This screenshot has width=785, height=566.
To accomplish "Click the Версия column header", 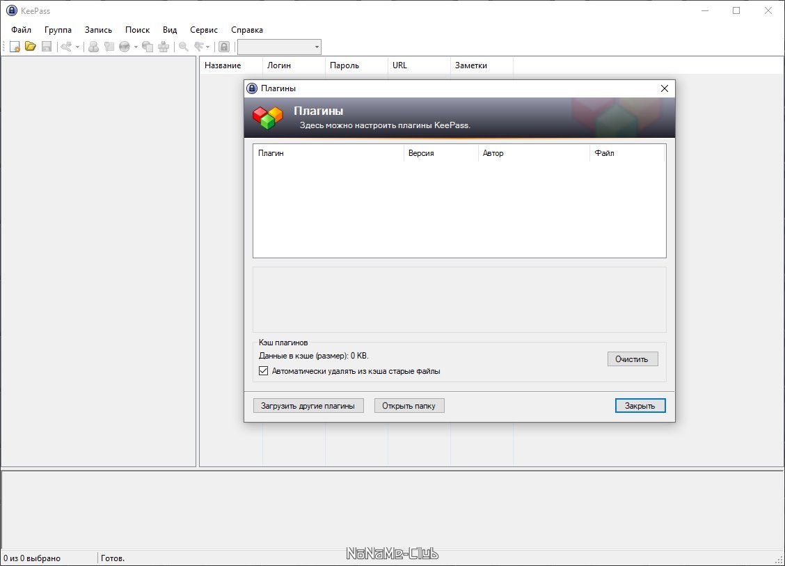I will click(441, 153).
